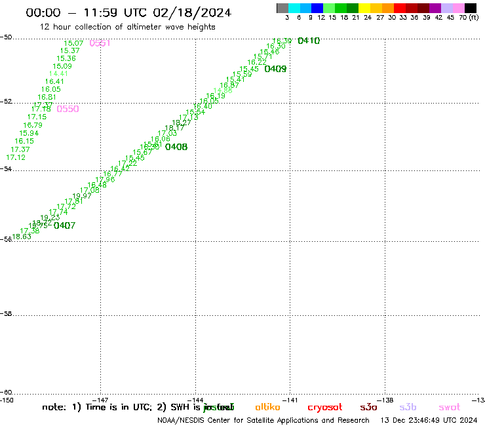
Task: Click the 16.15 wave height value
Action: point(24,141)
